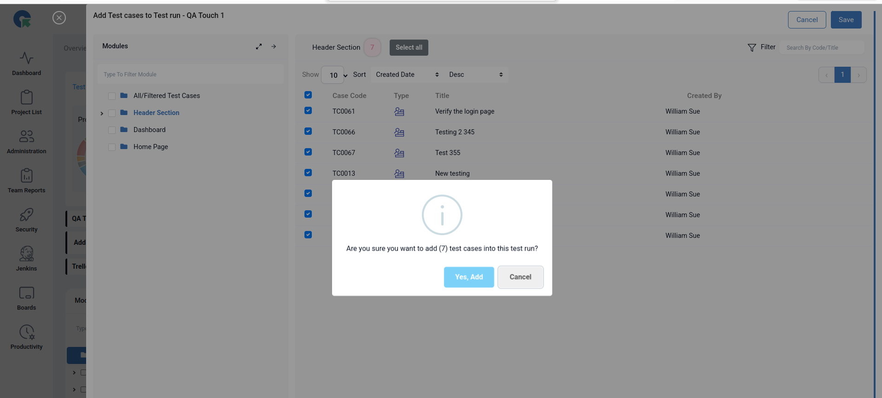This screenshot has height=398, width=882.
Task: Click Cancel in the confirmation dialog
Action: (x=520, y=277)
